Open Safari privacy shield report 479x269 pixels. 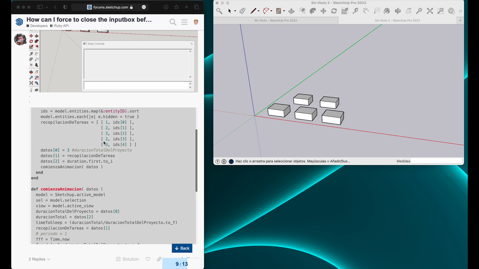pos(65,7)
